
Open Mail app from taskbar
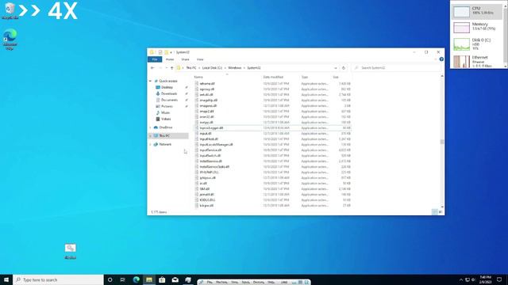pos(175,279)
